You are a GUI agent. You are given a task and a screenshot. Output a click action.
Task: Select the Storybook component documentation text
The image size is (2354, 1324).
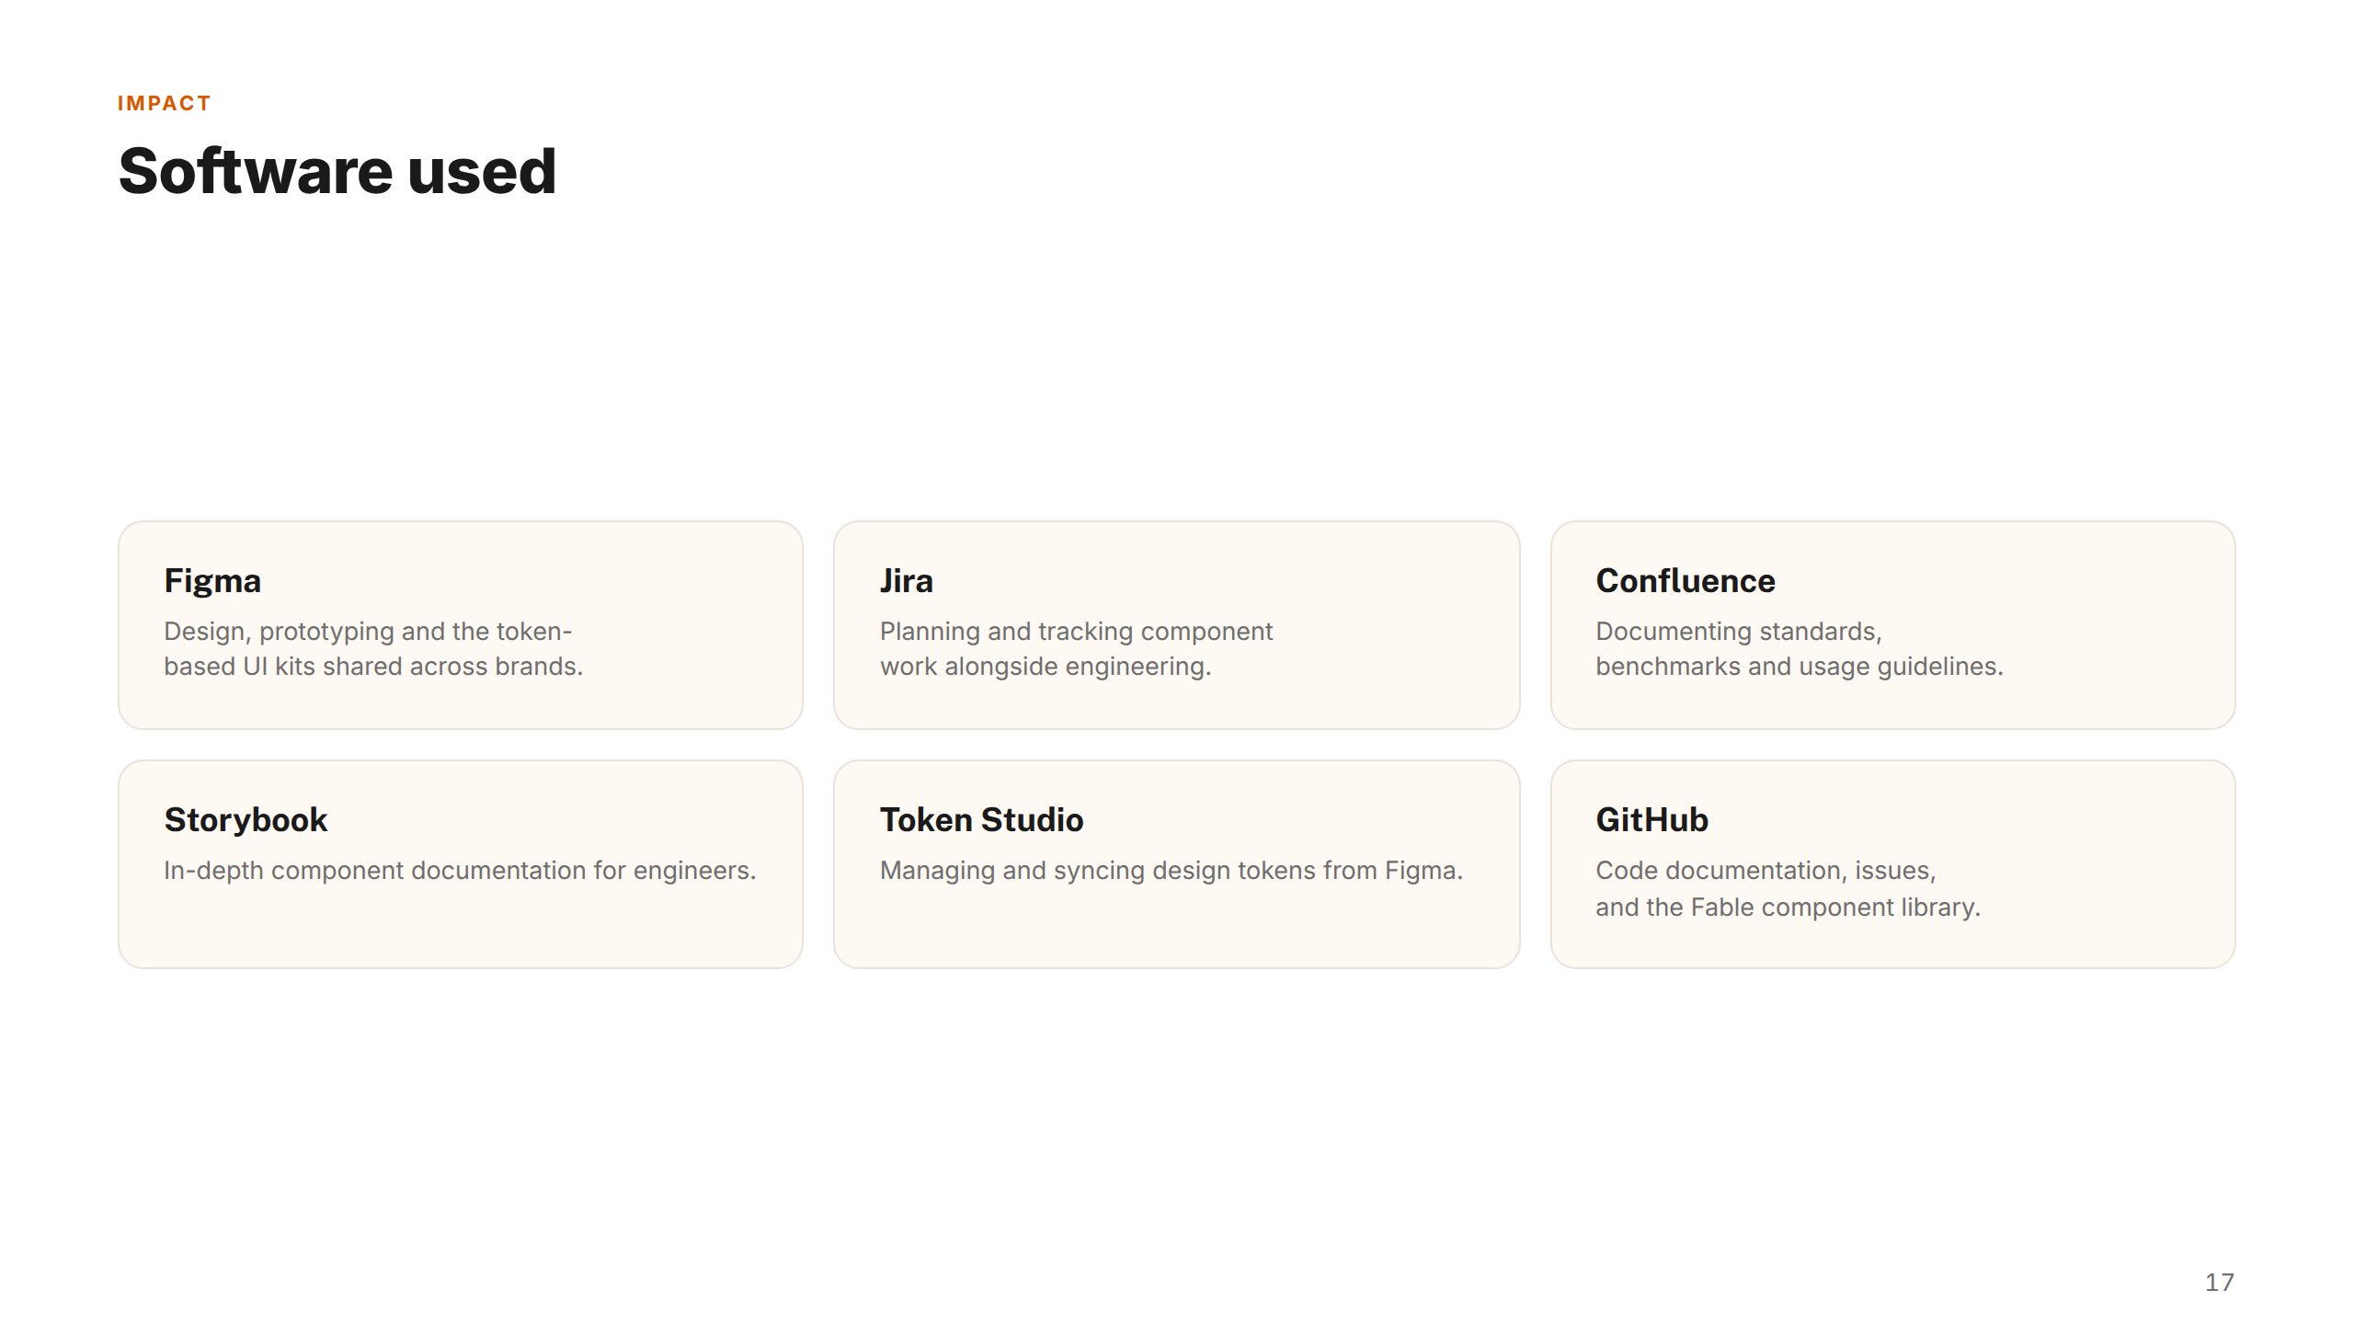[x=460, y=870]
